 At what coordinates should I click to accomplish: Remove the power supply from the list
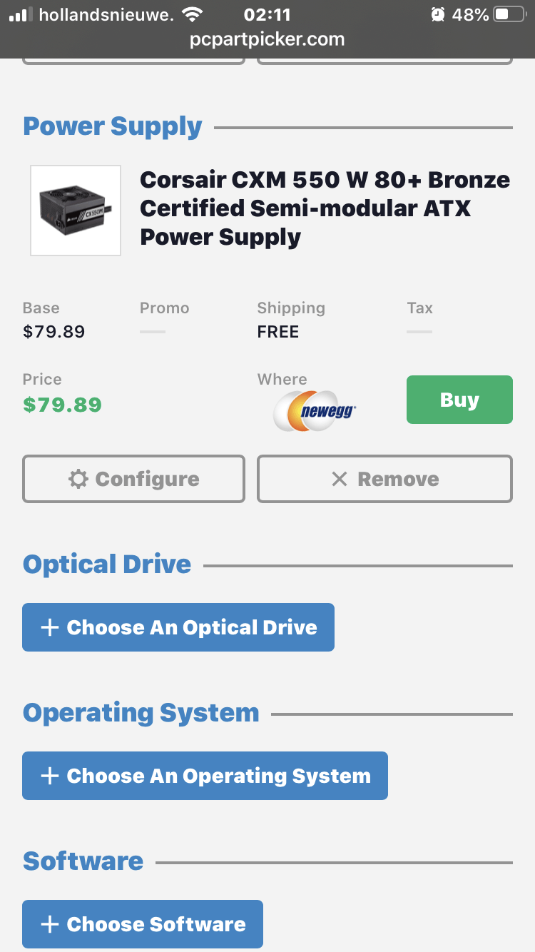[x=385, y=479]
